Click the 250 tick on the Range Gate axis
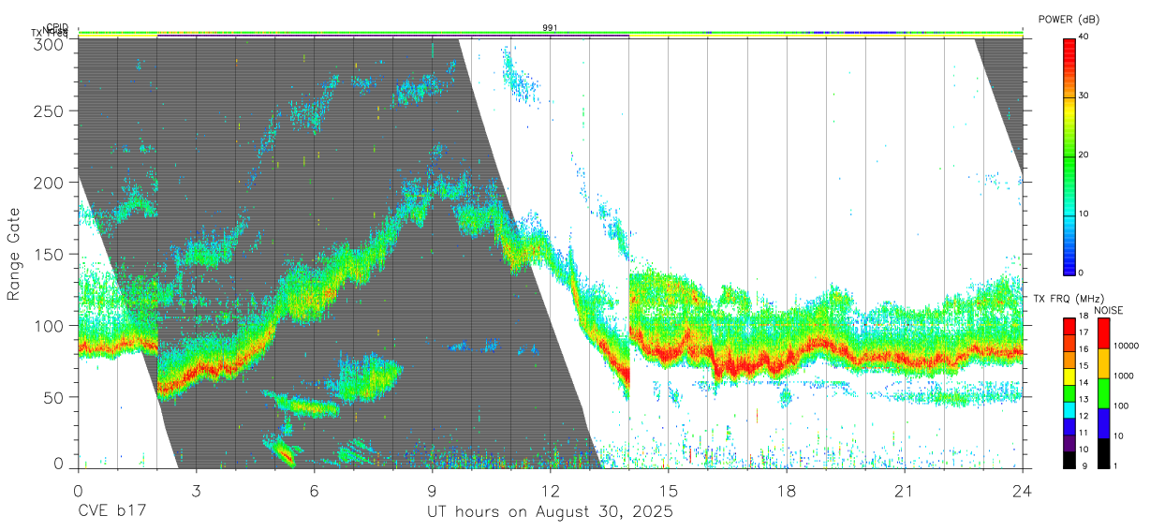The width and height of the screenshot is (1150, 531). coord(48,111)
